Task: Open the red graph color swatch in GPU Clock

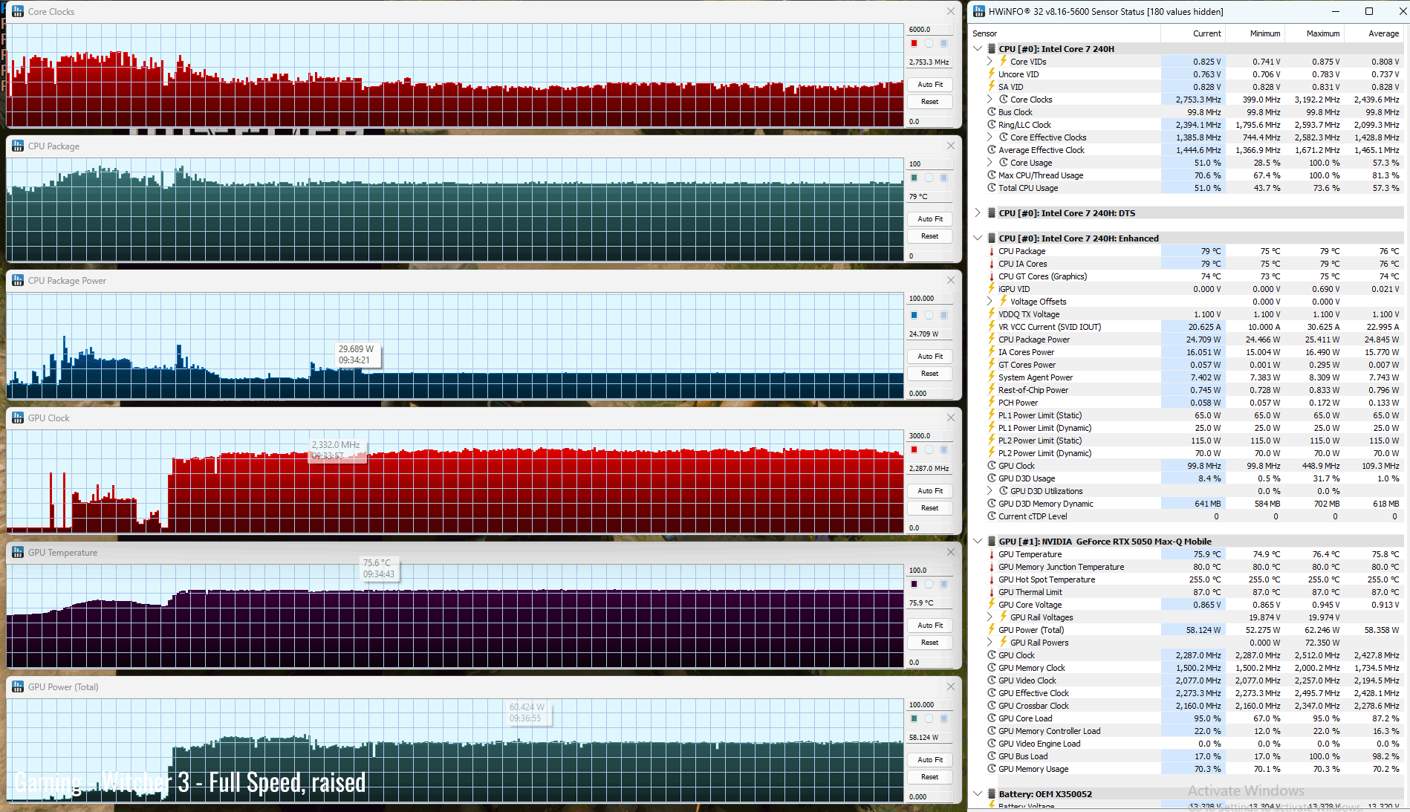Action: [x=914, y=449]
